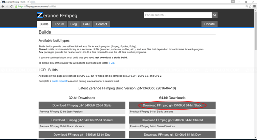The height and width of the screenshot is (140, 257).
Task: Open the FAQ navigation tab
Action: tap(86, 24)
